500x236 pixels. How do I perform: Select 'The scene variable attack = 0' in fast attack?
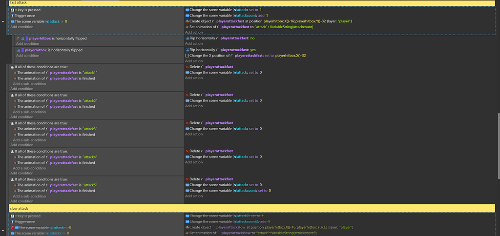point(39,21)
